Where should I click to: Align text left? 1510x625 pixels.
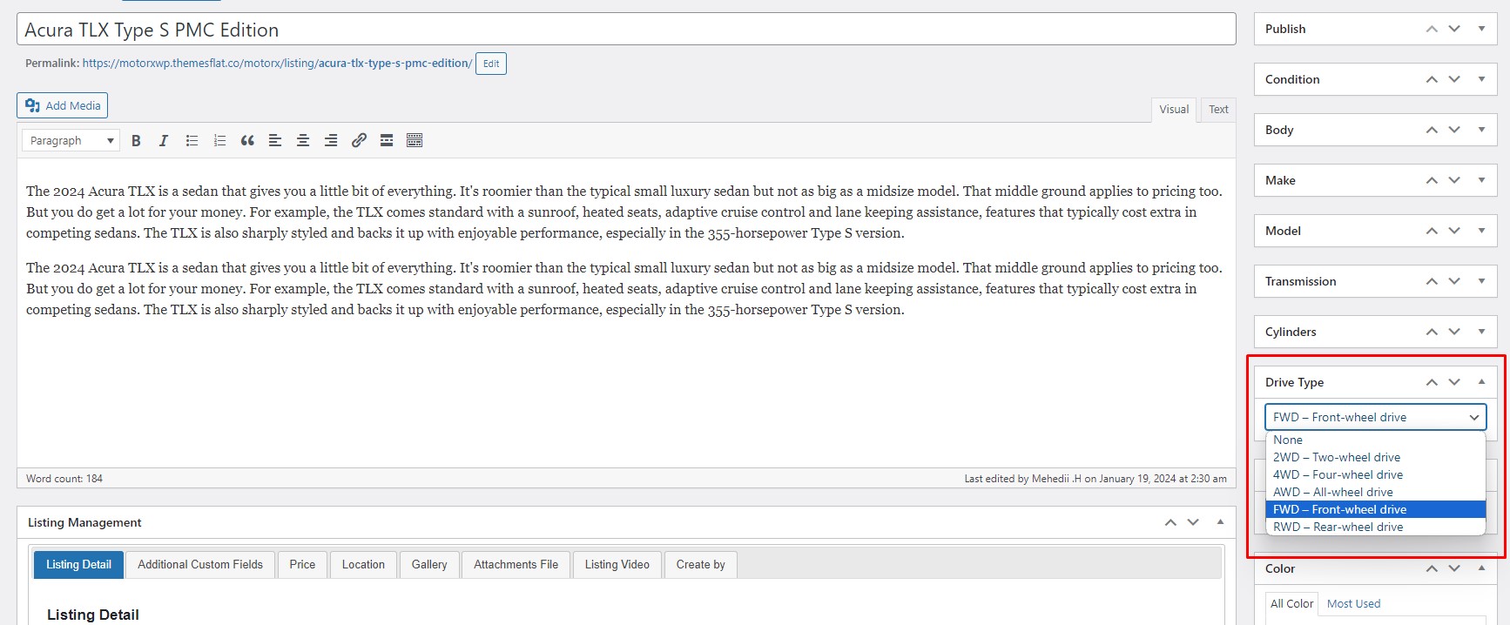pyautogui.click(x=275, y=140)
